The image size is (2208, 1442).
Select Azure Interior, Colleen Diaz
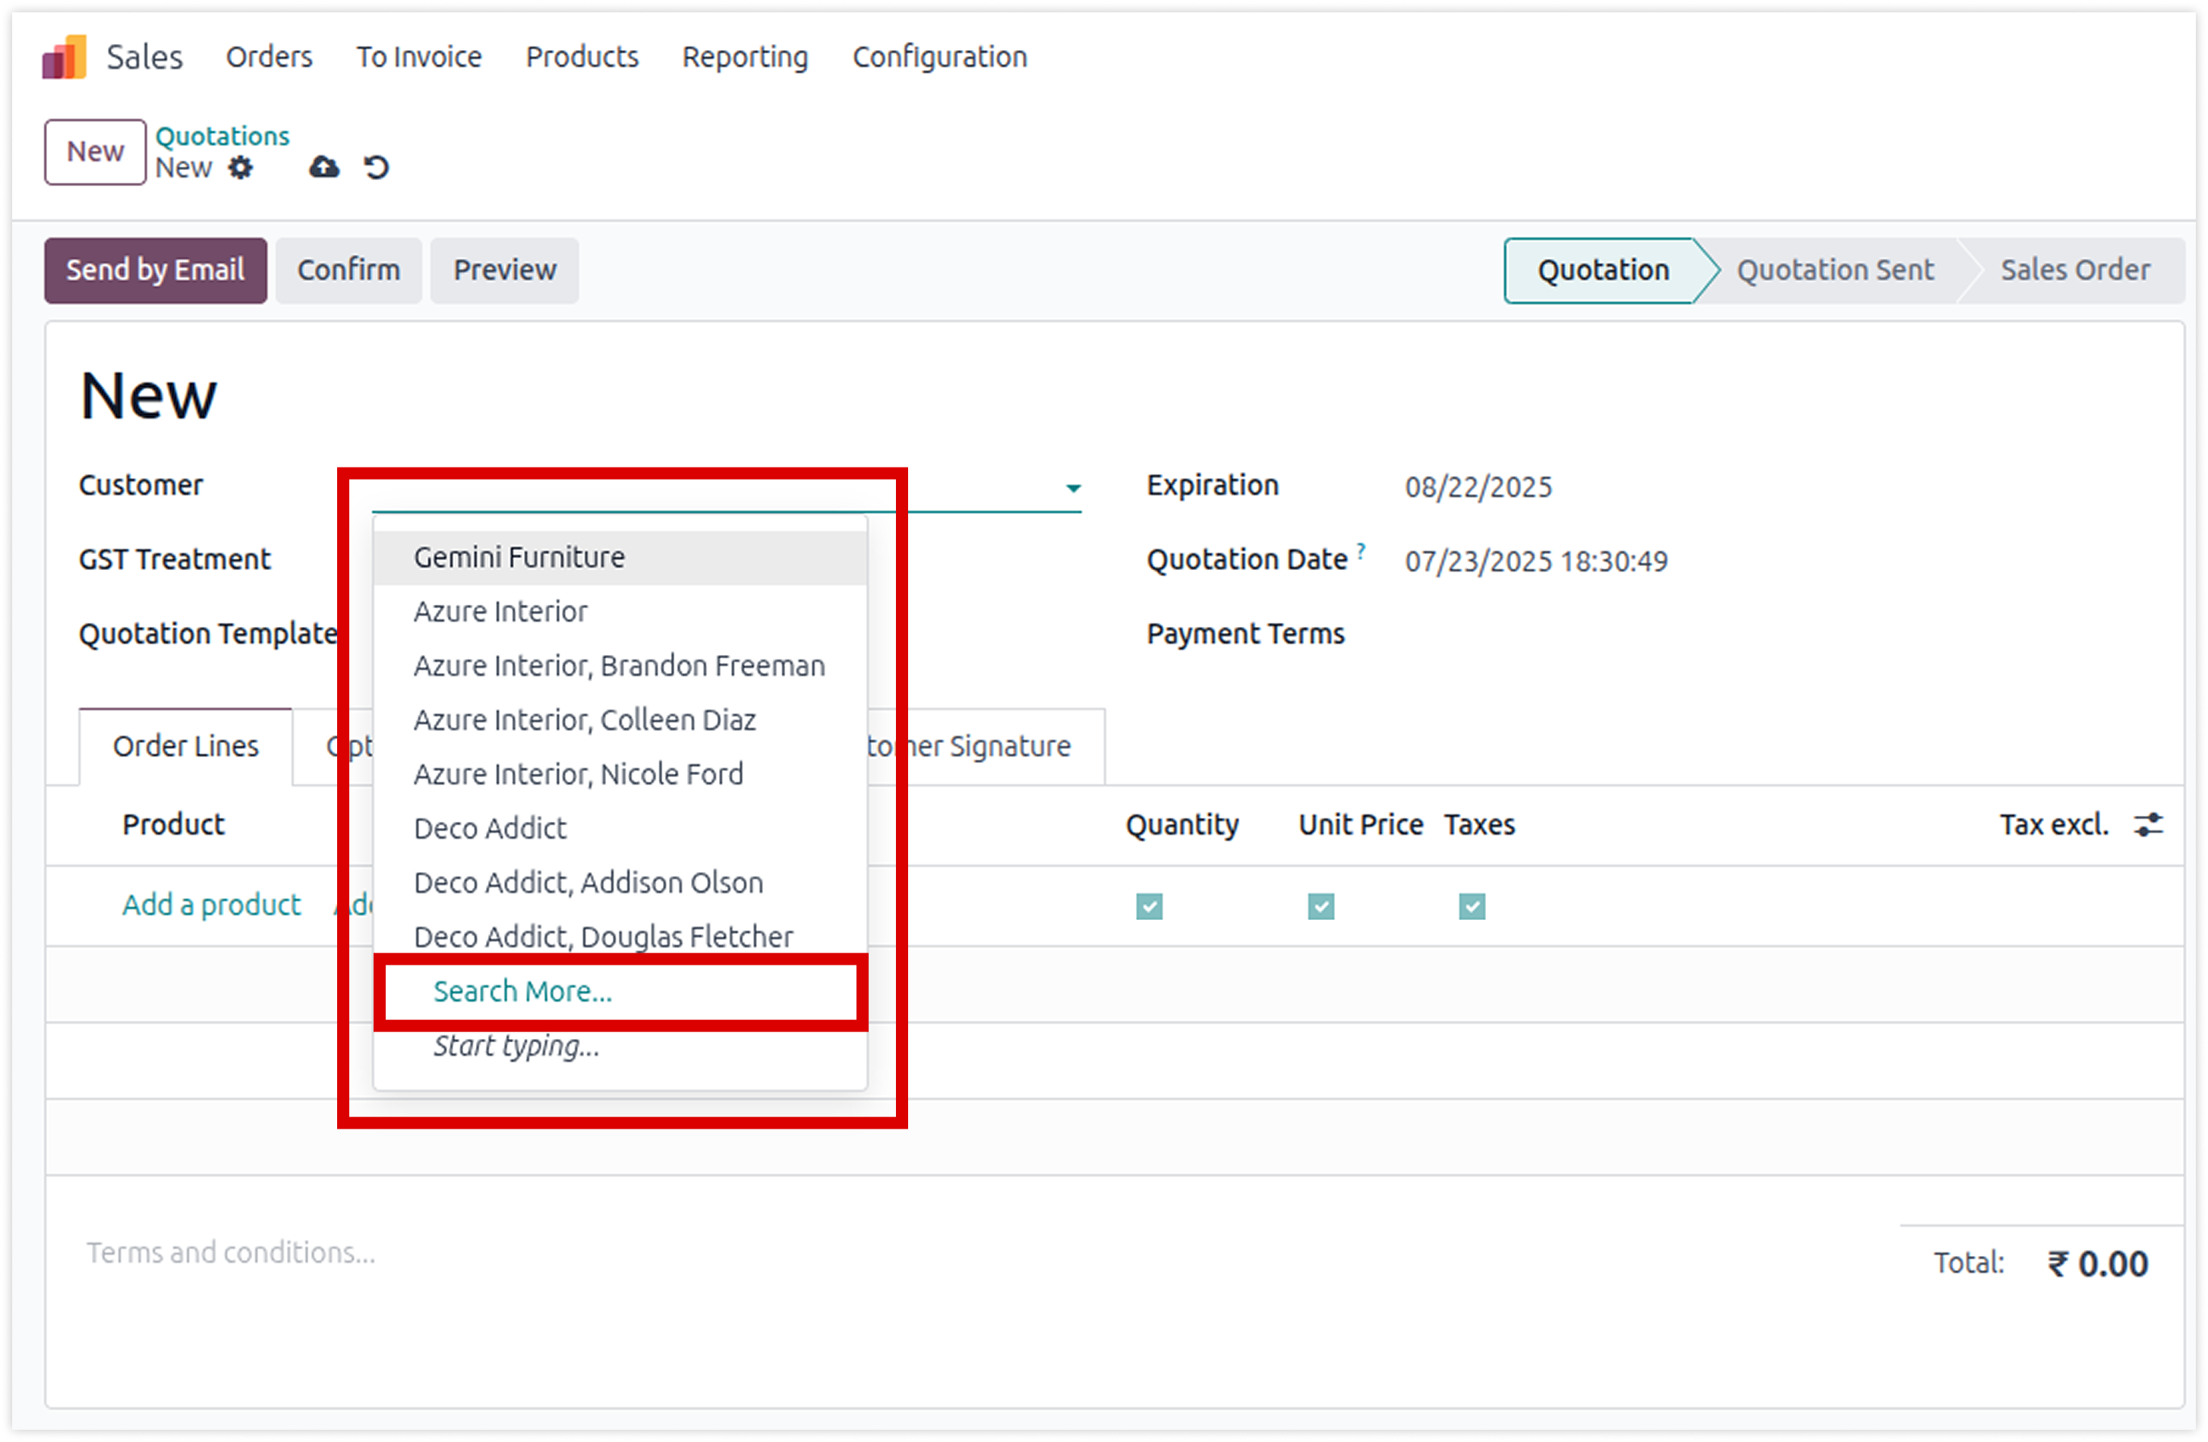coord(620,720)
